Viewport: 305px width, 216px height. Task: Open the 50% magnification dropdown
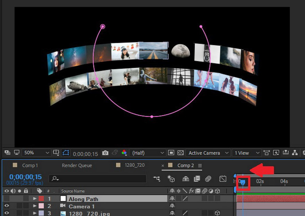point(36,153)
